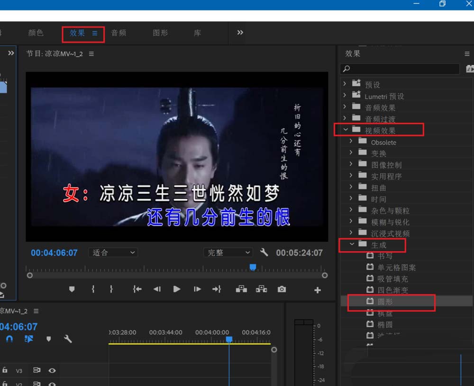Screen dimensions: 474x386
Task: Switch to the 图形 workspace tab
Action: [x=160, y=33]
